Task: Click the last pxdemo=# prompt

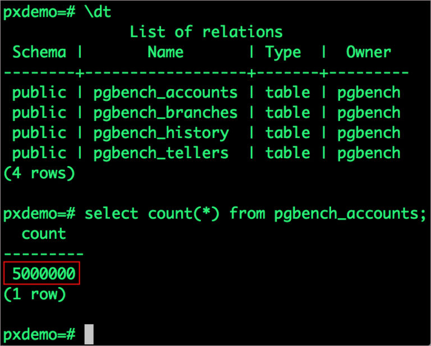Action: pos(39,334)
